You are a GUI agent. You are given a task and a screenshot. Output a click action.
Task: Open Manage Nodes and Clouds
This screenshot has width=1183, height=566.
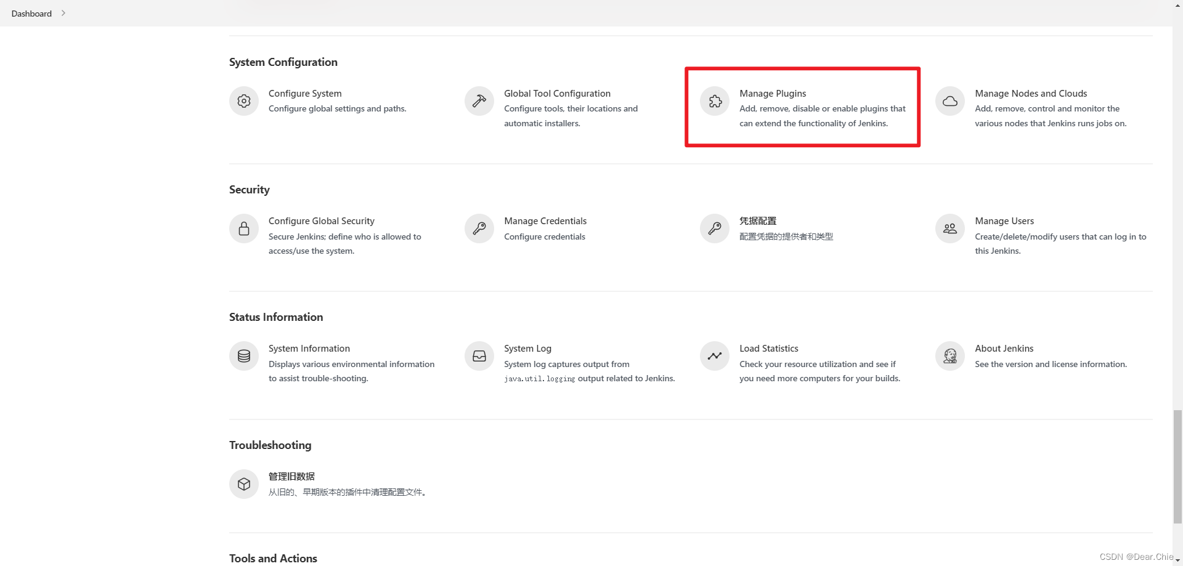(1031, 94)
